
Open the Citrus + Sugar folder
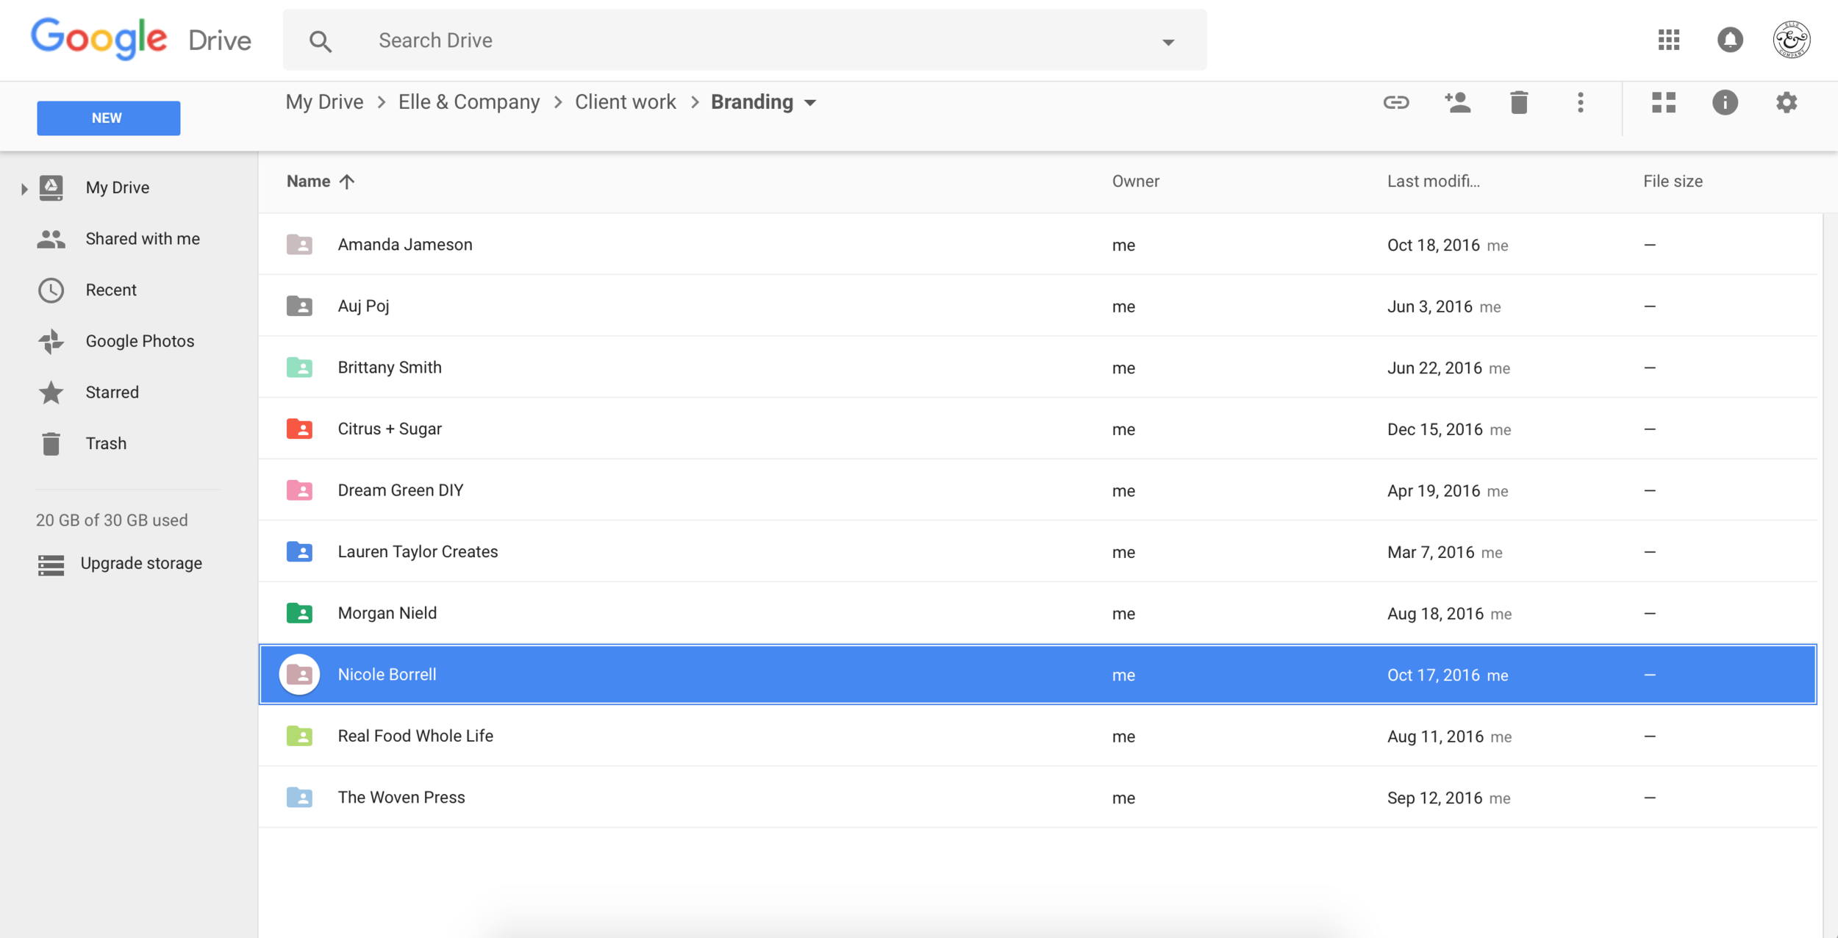(x=389, y=429)
